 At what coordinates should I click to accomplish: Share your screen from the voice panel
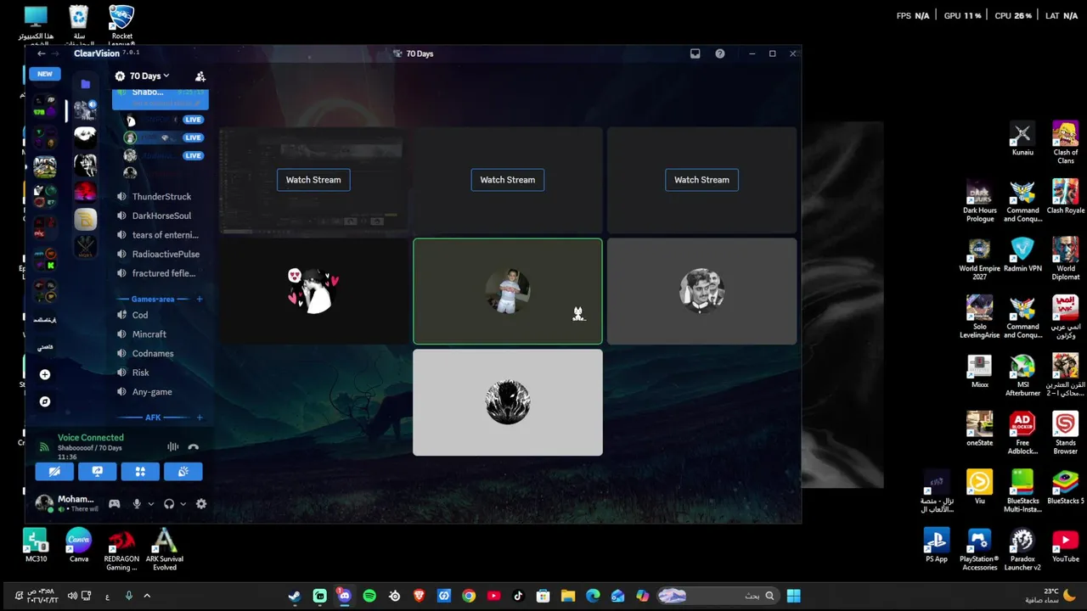[97, 472]
